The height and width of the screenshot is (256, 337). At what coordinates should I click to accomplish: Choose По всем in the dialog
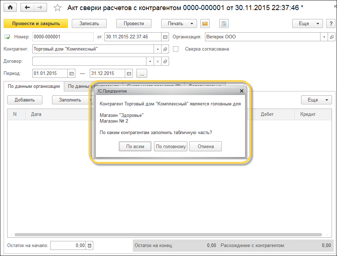[135, 147]
